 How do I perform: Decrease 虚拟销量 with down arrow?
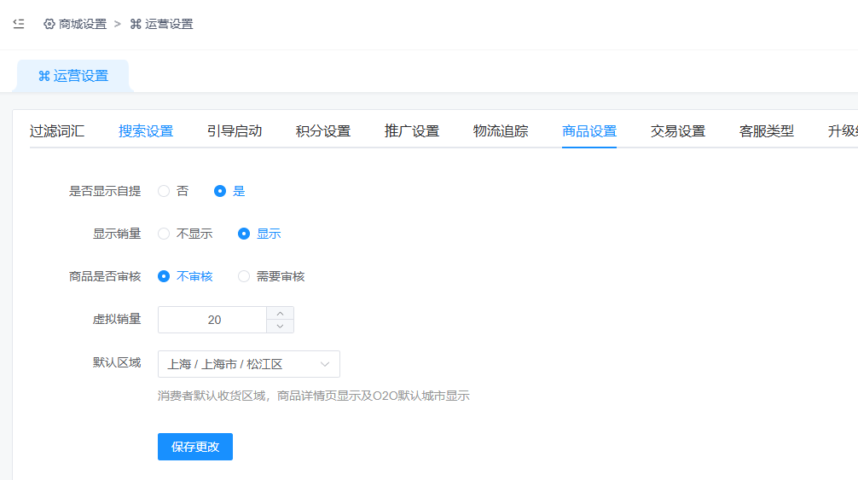pos(281,327)
